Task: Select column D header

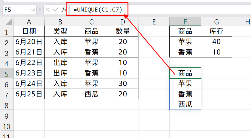Action: [x=123, y=22]
